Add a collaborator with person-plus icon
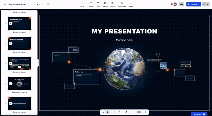The height and width of the screenshot is (116, 212). [172, 4]
